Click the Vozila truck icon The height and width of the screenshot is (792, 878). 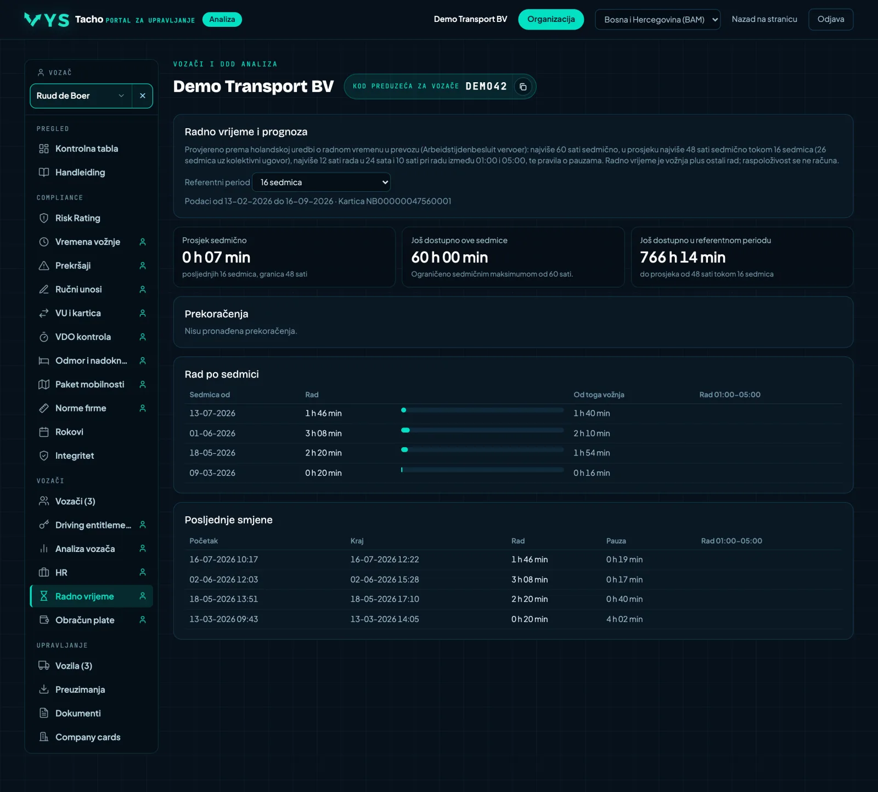[x=44, y=666]
